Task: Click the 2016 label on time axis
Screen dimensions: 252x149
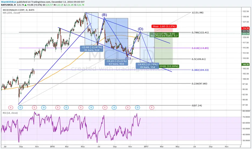Action: [52, 147]
